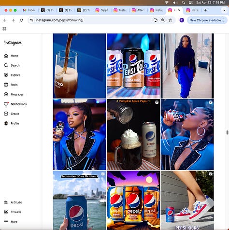This screenshot has width=229, height=230.
Task: Switch to the Sipp Instagram tab
Action: 101,10
